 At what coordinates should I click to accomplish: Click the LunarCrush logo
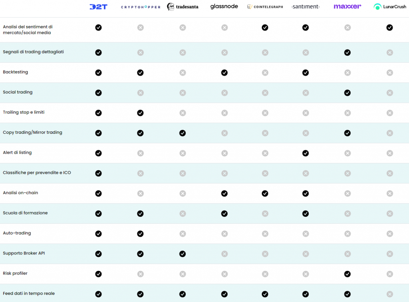(x=390, y=7)
